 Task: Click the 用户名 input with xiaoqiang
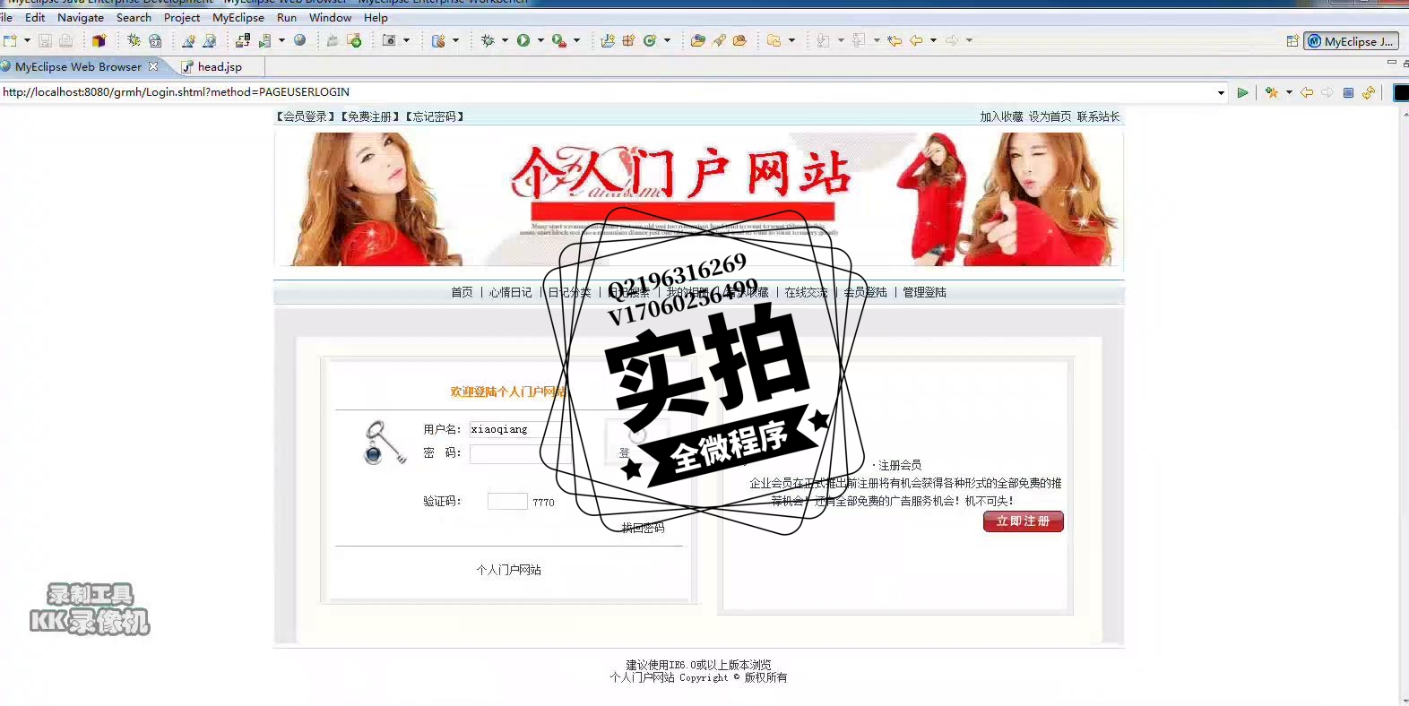pyautogui.click(x=520, y=430)
